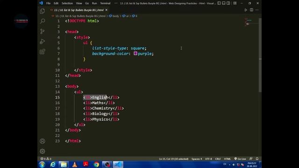This screenshot has width=299, height=168.
Task: Open editor More Actions ellipsis
Action: pyautogui.click(x=257, y=10)
